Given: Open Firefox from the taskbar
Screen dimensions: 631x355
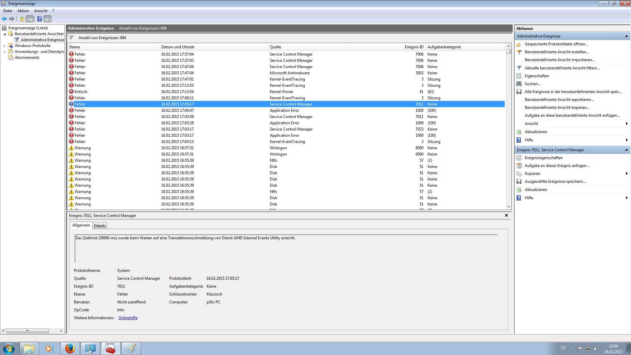Looking at the screenshot, I should point(70,348).
